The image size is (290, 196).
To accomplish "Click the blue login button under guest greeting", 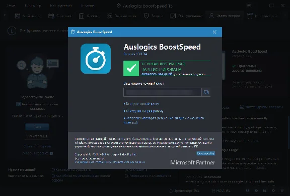I will tap(37, 127).
